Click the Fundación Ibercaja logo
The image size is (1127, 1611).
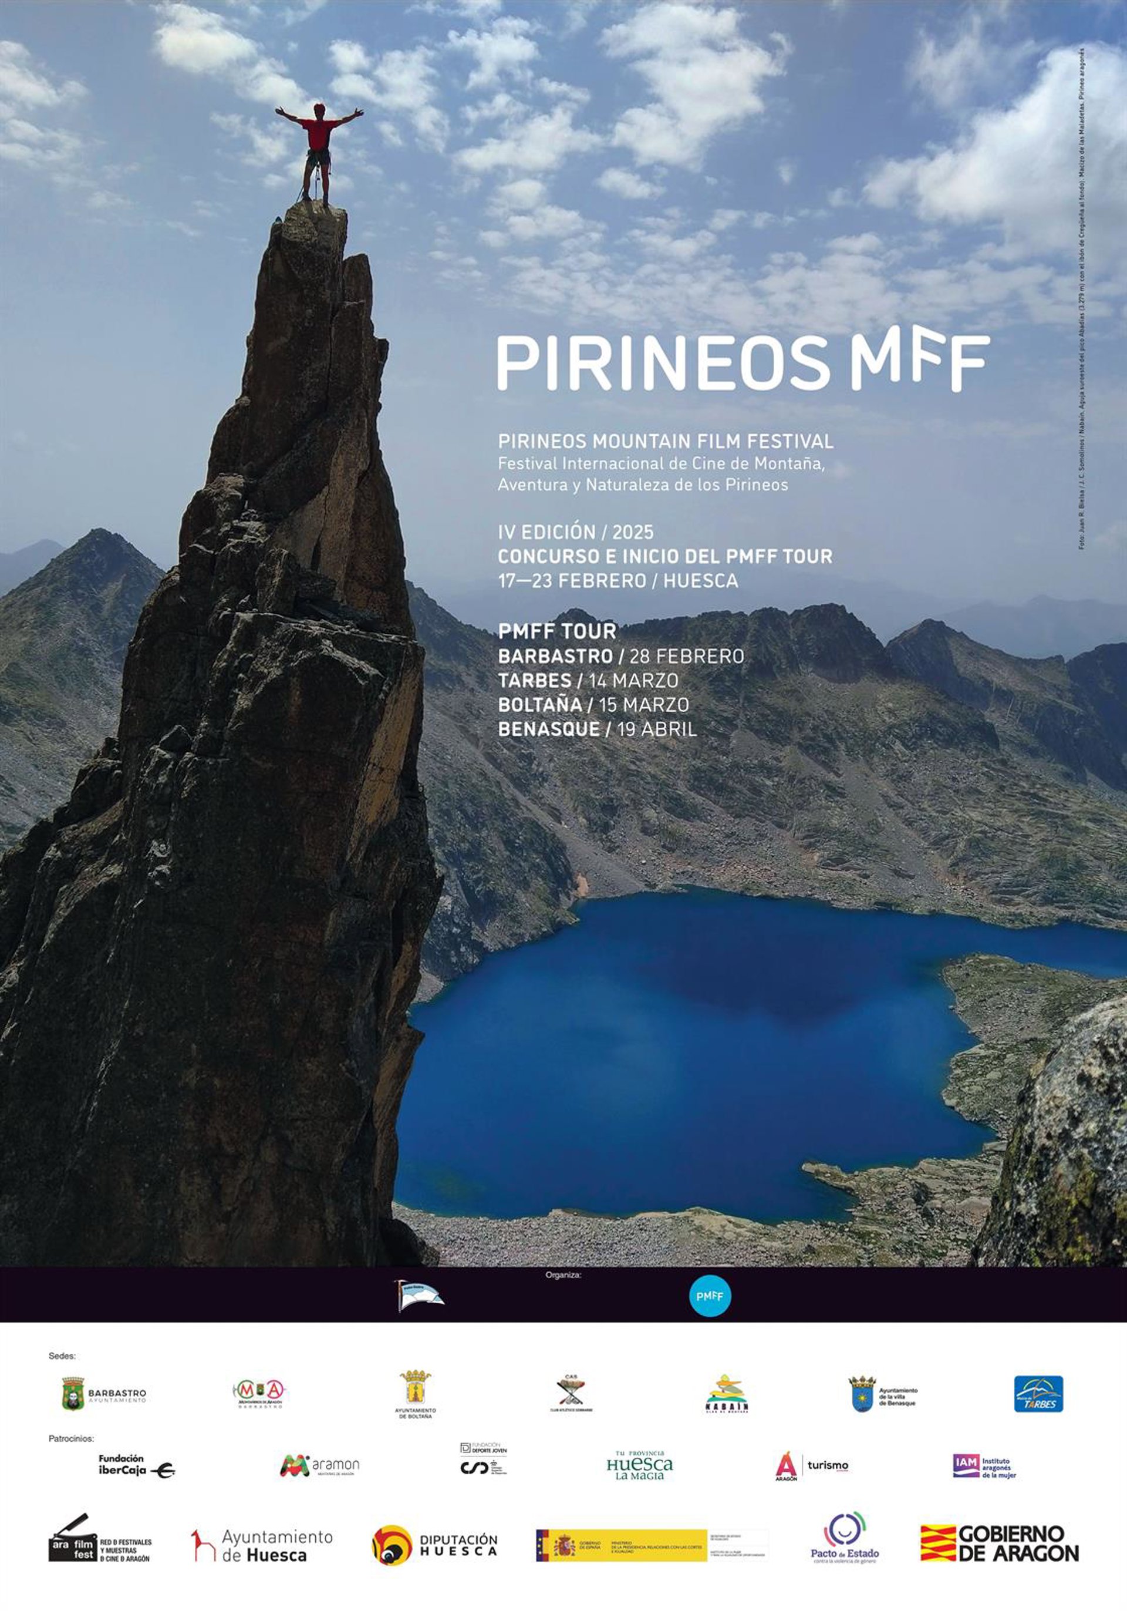pos(136,1465)
